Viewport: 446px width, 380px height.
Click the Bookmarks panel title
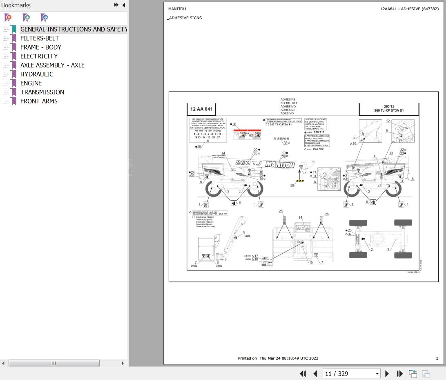point(16,5)
